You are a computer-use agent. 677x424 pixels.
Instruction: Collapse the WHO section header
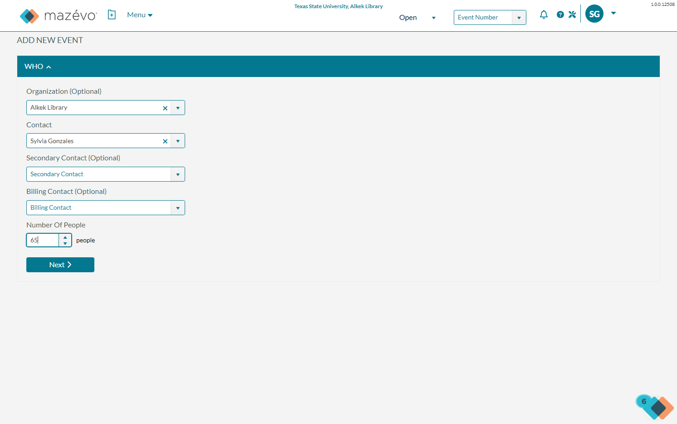pos(338,67)
